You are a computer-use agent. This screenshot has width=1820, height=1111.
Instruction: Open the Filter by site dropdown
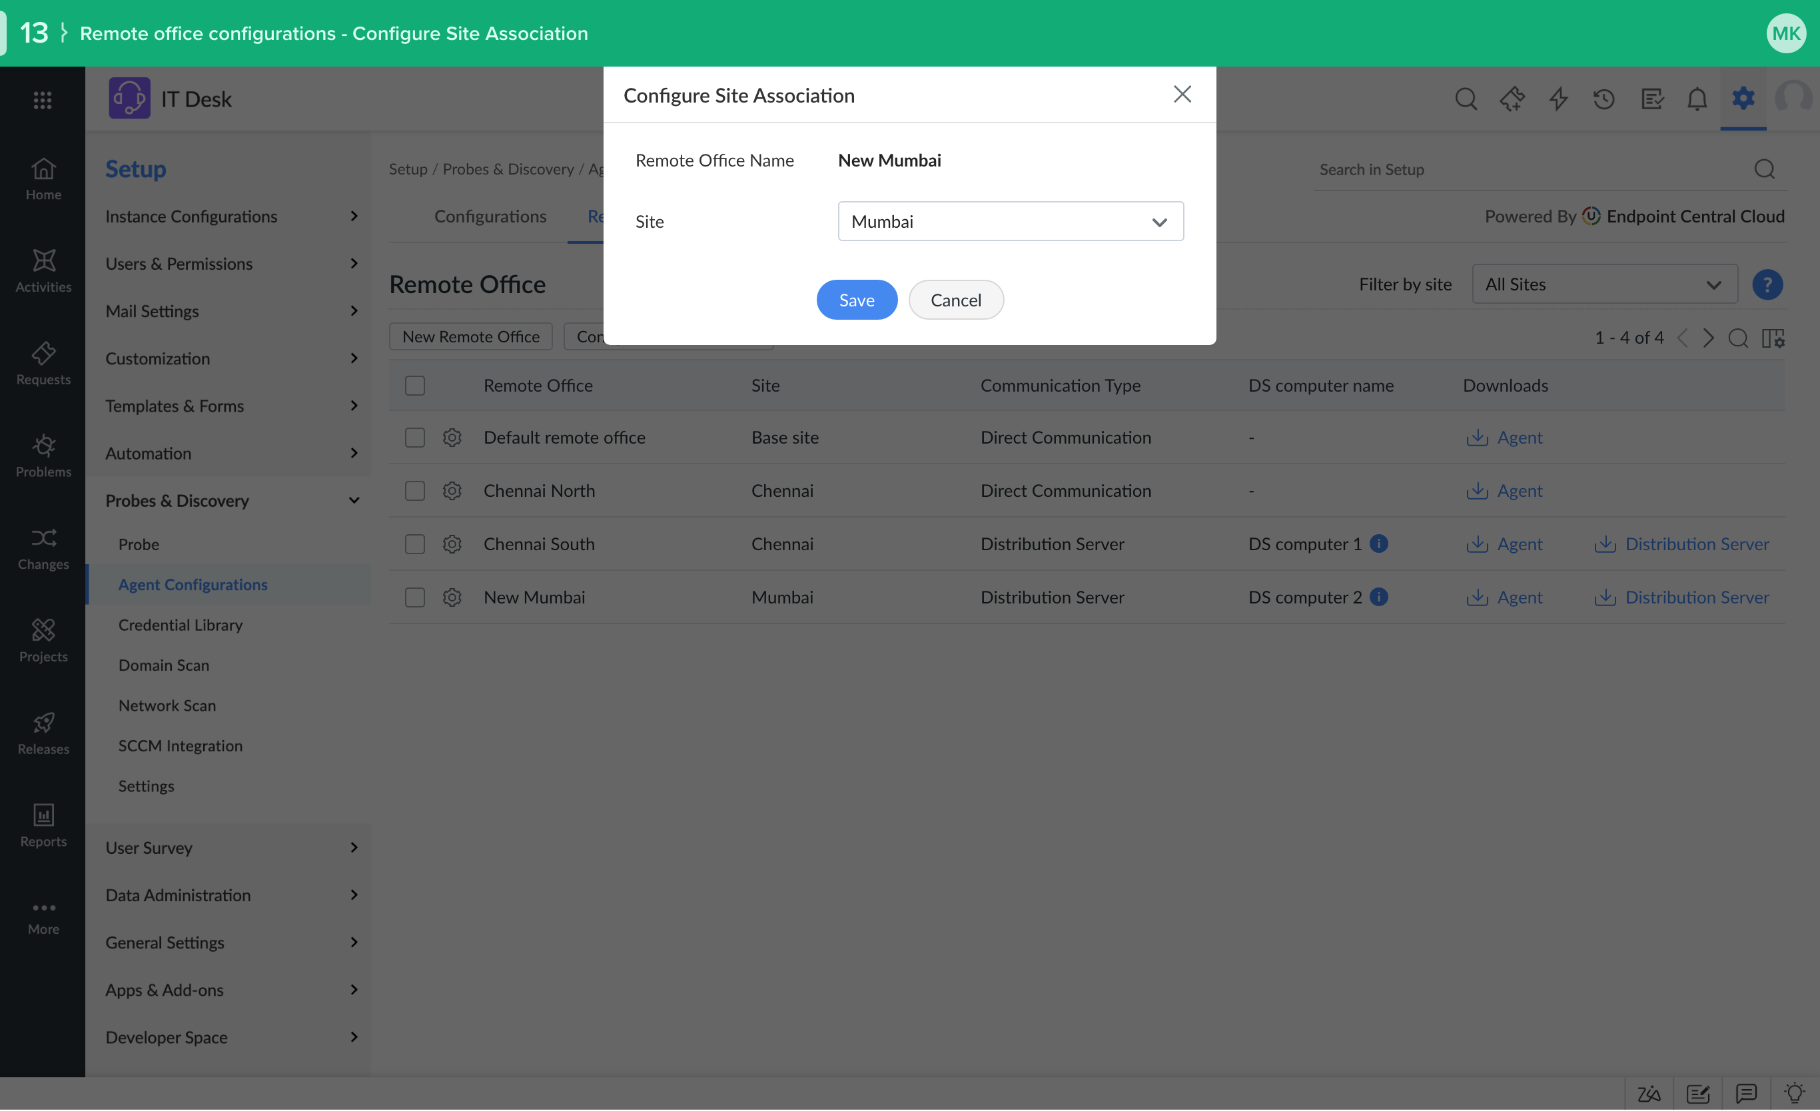tap(1604, 284)
